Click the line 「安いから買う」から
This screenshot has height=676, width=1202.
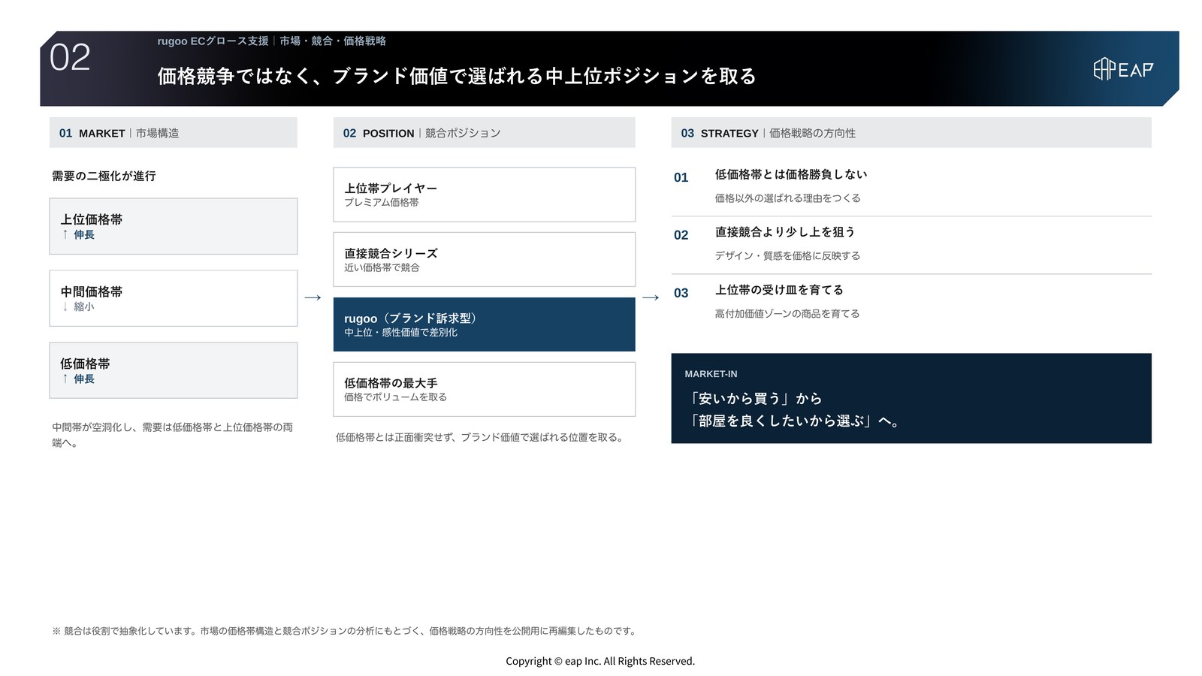click(754, 399)
